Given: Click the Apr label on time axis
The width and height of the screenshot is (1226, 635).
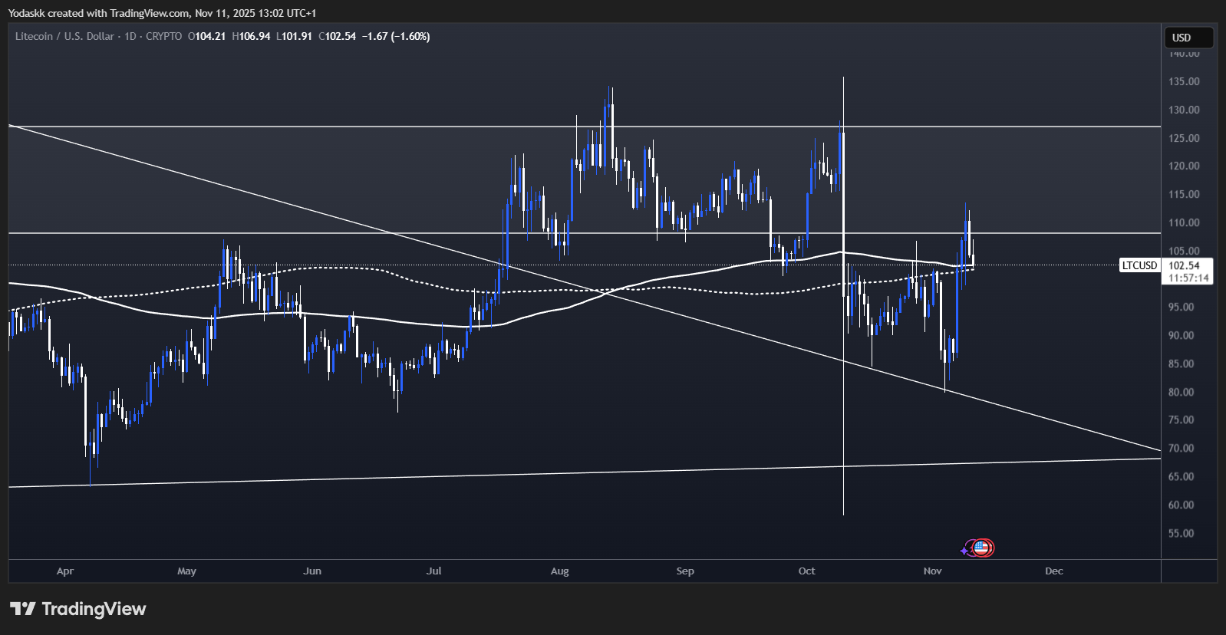Looking at the screenshot, I should (65, 571).
